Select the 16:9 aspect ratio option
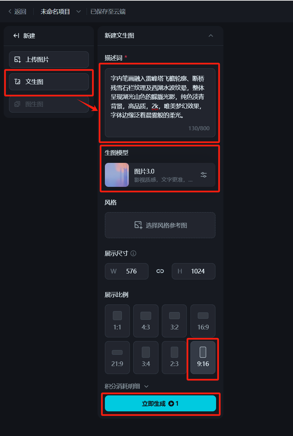Image resolution: width=293 pixels, height=436 pixels. tap(203, 321)
